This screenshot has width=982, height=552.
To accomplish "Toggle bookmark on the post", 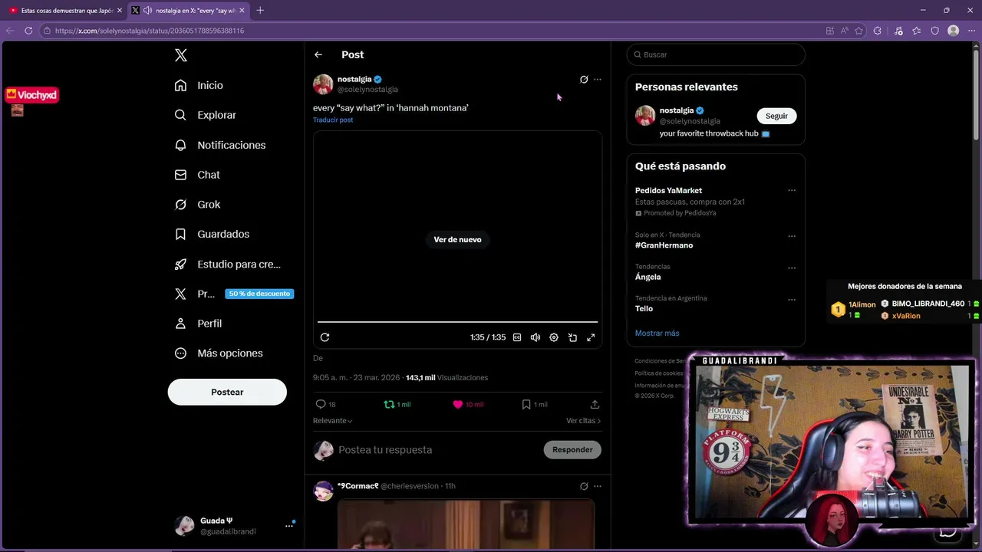I will click(x=526, y=404).
